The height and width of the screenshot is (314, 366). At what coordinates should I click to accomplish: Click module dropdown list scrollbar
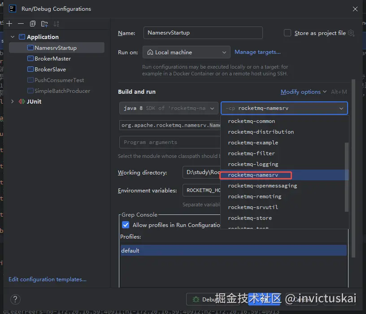[x=347, y=177]
